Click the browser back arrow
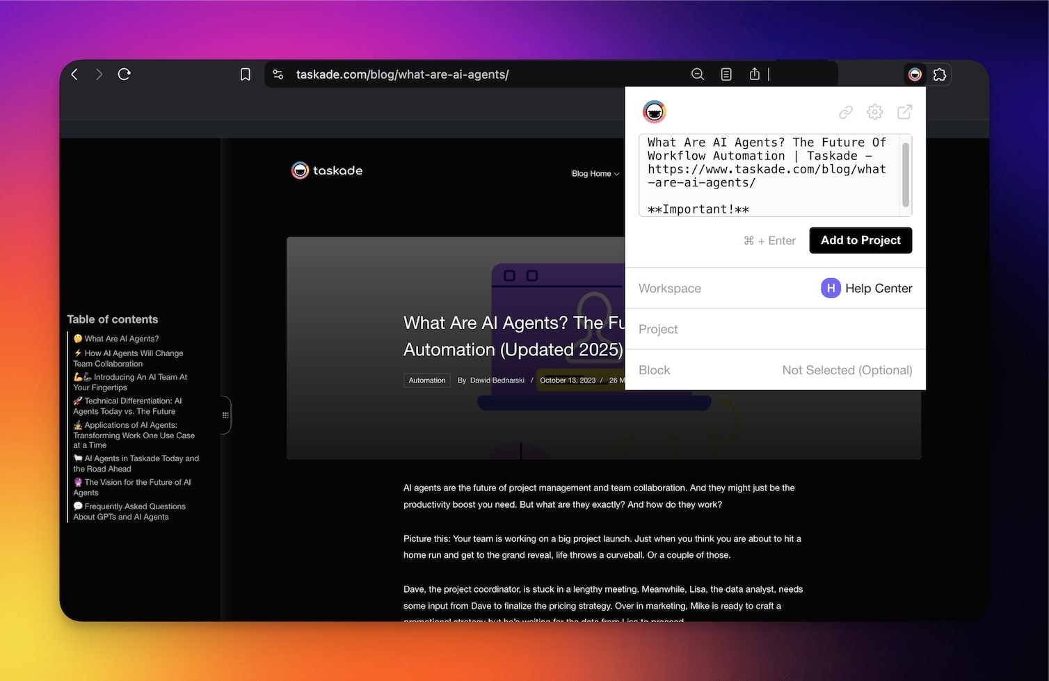 click(74, 74)
